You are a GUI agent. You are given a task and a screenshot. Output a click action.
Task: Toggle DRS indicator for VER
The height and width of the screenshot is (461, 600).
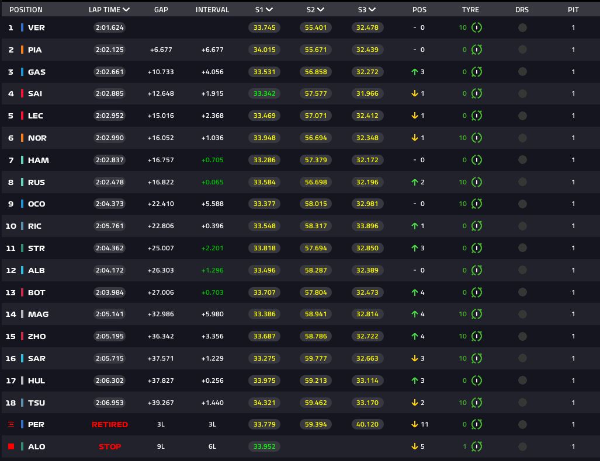(x=522, y=27)
